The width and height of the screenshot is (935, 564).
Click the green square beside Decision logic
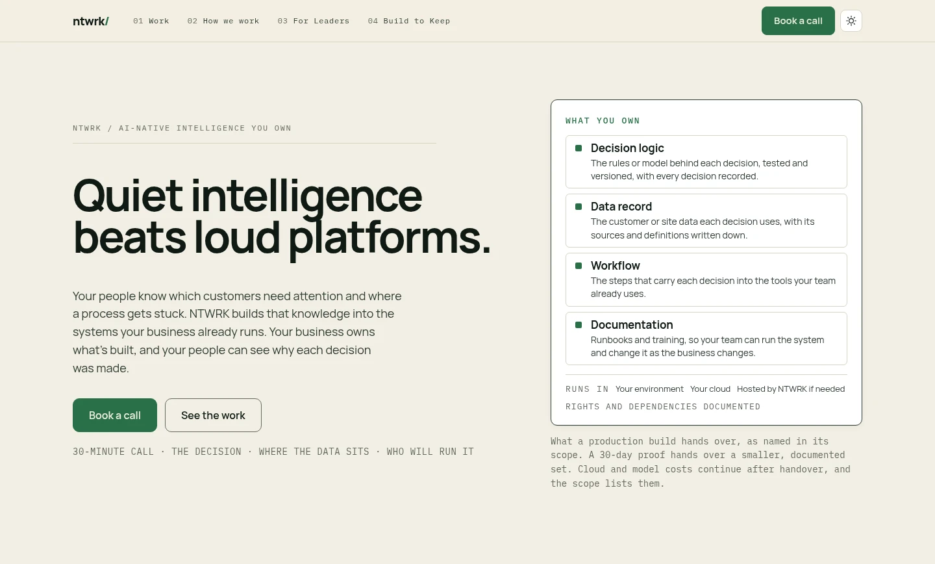coord(579,148)
